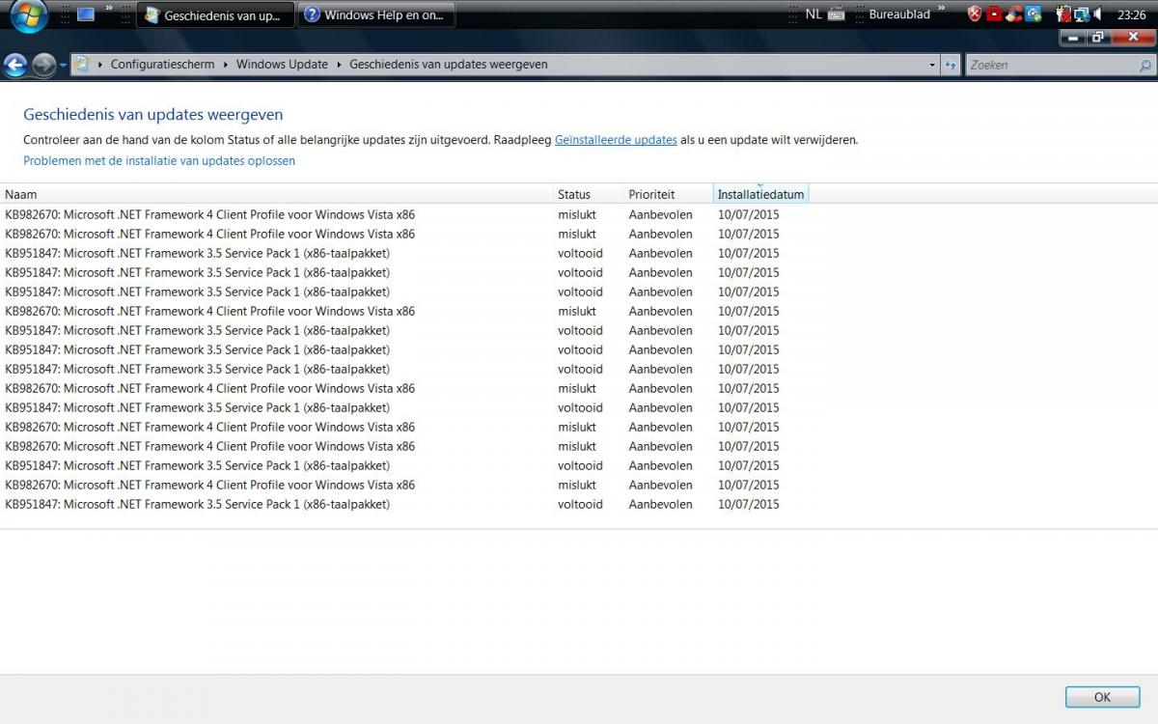Expand the arrow after Windows Update in the breadcrumb

tap(340, 65)
